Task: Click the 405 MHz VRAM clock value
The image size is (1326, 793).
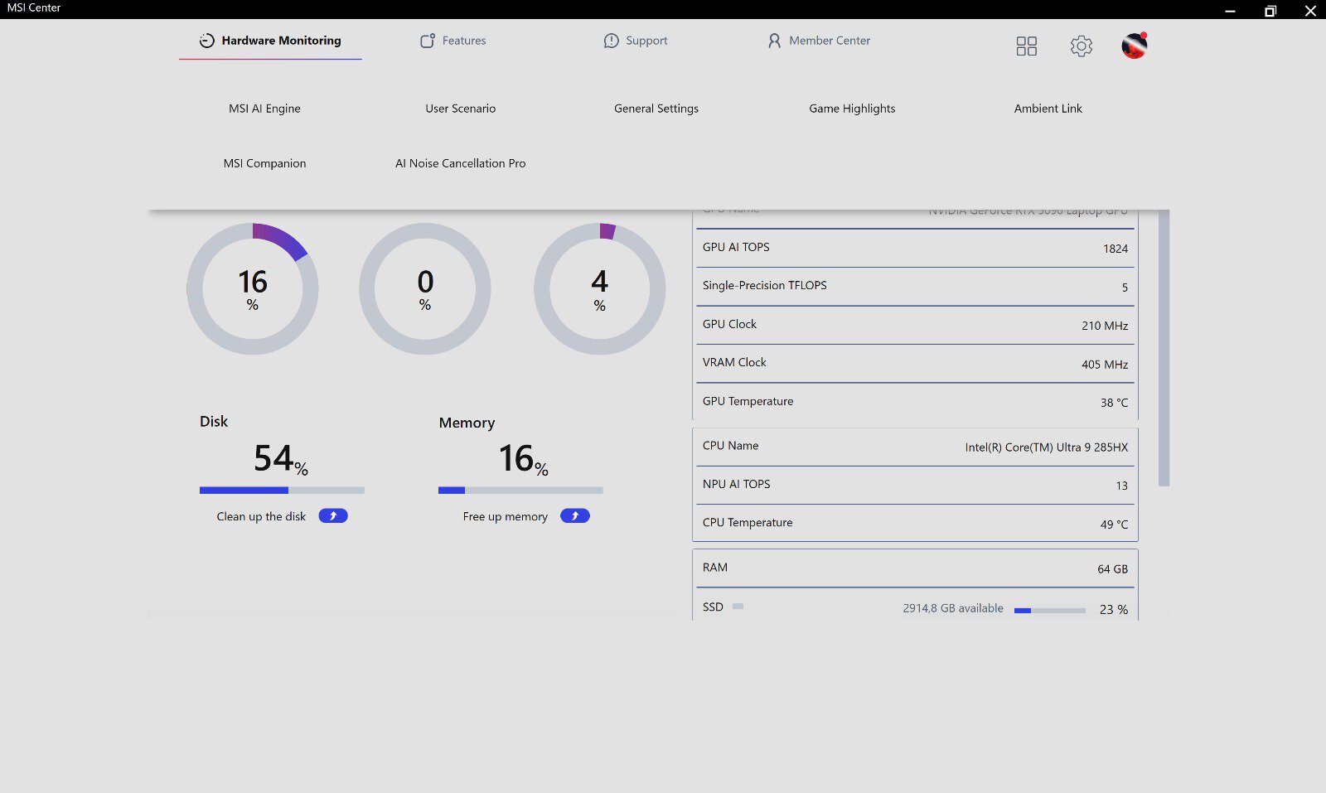Action: tap(1105, 365)
